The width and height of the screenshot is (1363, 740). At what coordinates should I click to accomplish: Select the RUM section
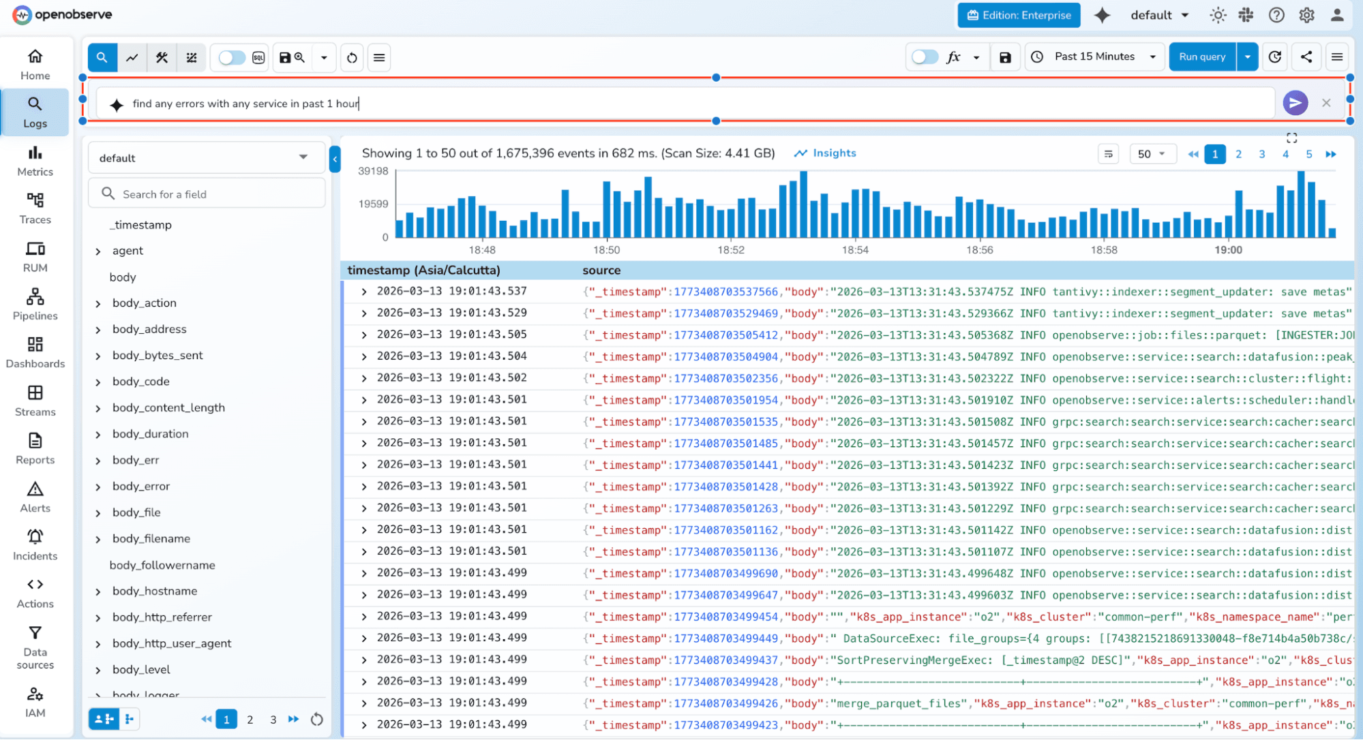pyautogui.click(x=35, y=256)
